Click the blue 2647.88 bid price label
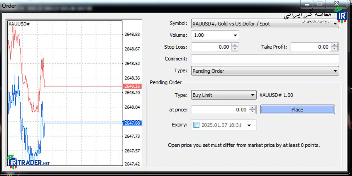 tap(133, 123)
